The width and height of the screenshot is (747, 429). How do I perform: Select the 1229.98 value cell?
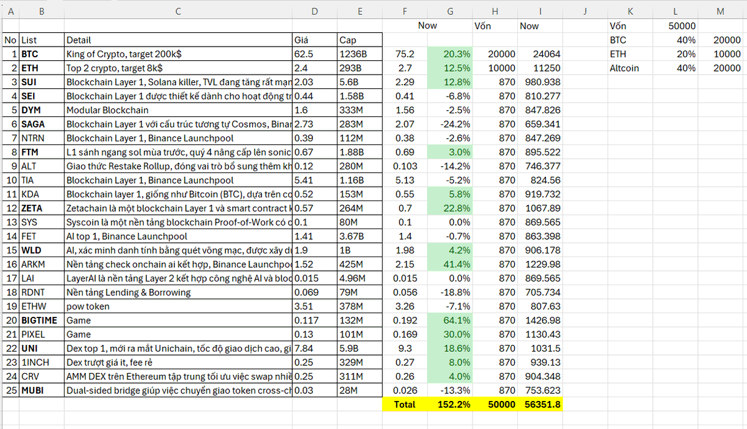(x=540, y=264)
